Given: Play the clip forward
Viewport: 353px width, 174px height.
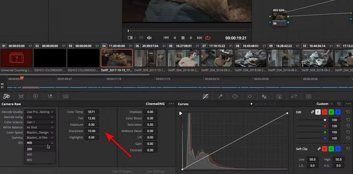Looking at the screenshot, I should 191,38.
